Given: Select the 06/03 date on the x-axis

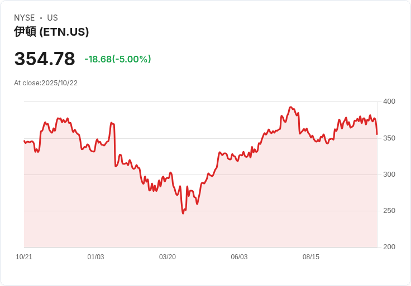Looking at the screenshot, I should pos(239,257).
